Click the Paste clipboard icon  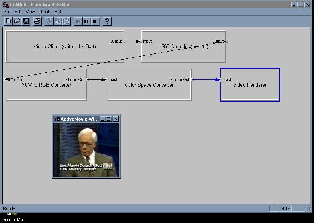coord(66,21)
